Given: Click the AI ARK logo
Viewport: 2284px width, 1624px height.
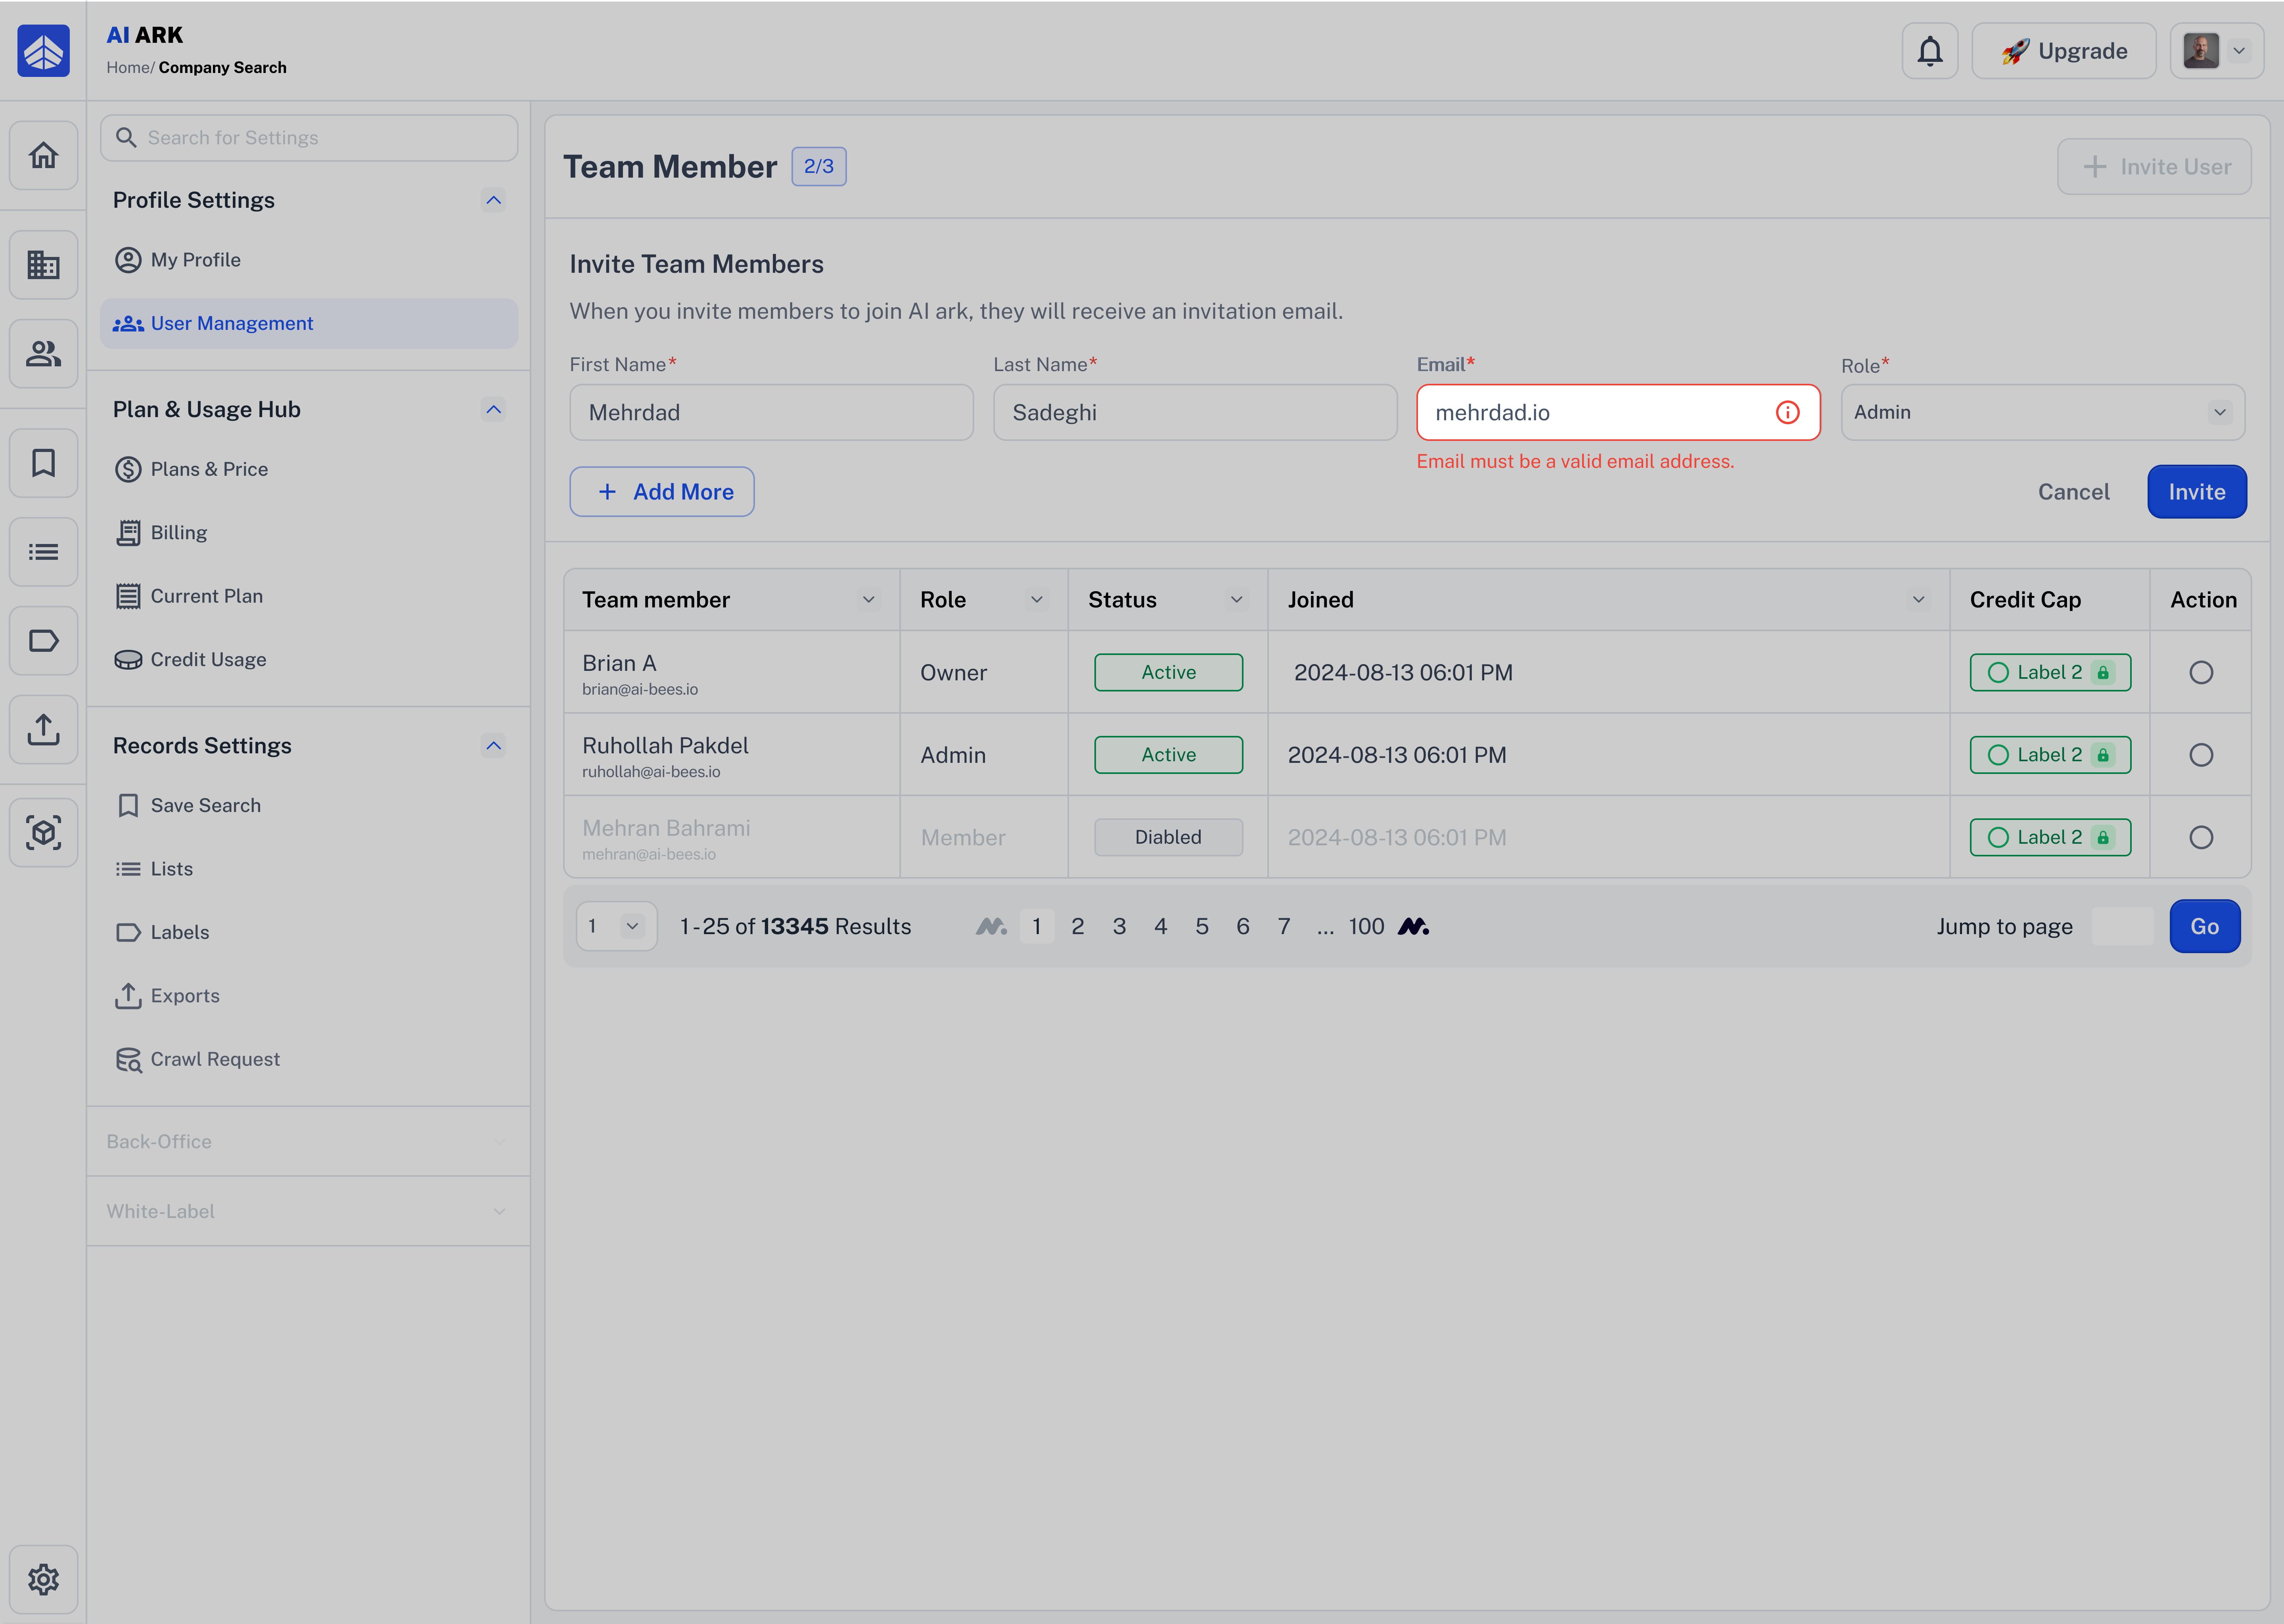Looking at the screenshot, I should click(x=43, y=51).
